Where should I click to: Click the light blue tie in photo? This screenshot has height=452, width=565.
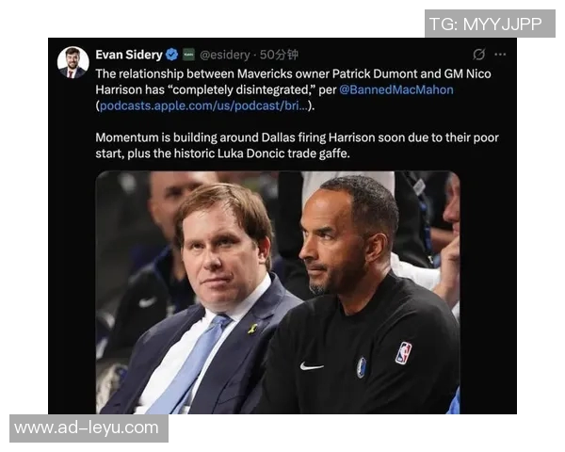point(189,364)
